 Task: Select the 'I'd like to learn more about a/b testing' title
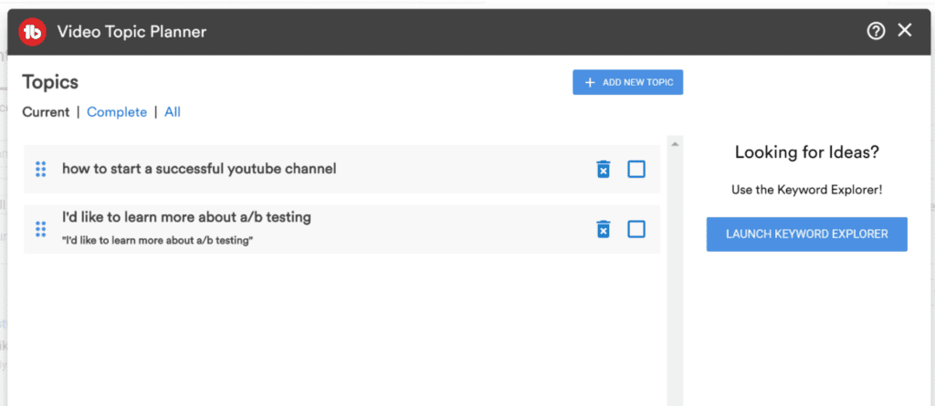coord(186,217)
